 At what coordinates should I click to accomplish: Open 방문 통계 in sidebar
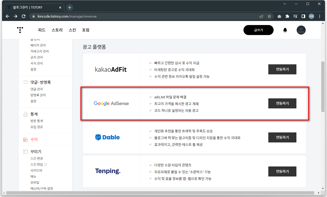pos(37,121)
